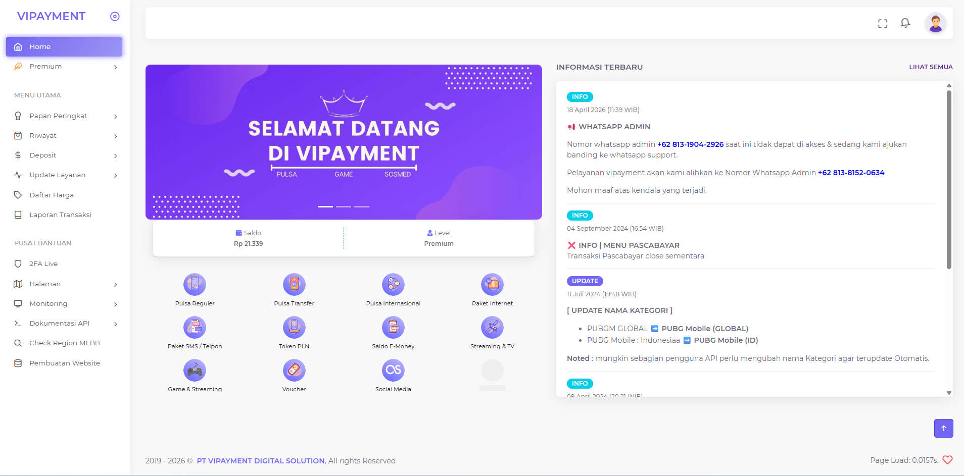Click the Home house icon
The height and width of the screenshot is (476, 964).
pyautogui.click(x=18, y=46)
